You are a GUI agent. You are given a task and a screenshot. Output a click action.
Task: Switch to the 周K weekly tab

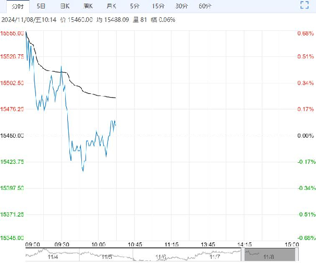tap(88, 6)
